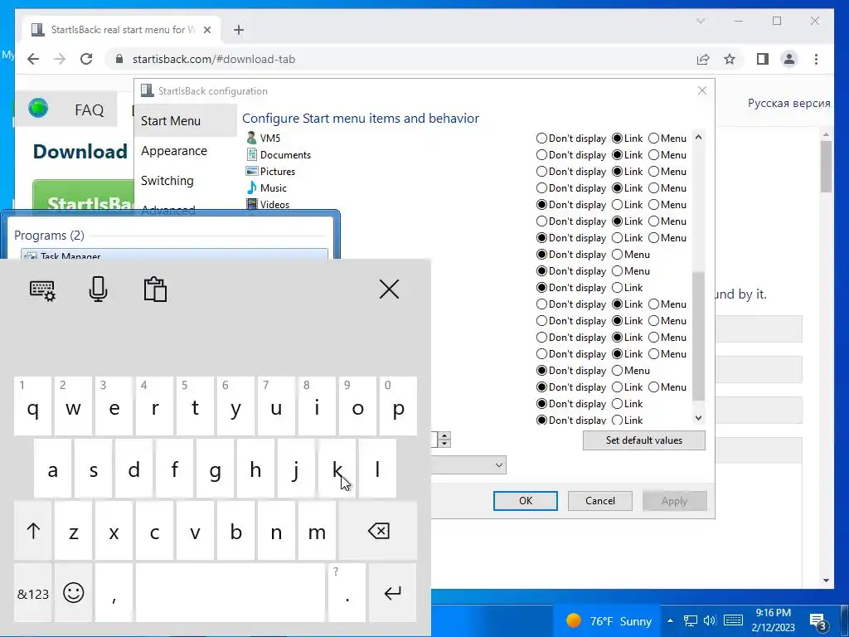This screenshot has height=637, width=849.
Task: Close the StartIsBack configuration dialog
Action: click(701, 90)
